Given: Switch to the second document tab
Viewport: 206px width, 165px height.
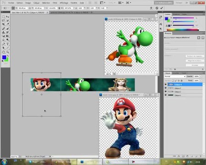Looking at the screenshot, I should 71,12.
